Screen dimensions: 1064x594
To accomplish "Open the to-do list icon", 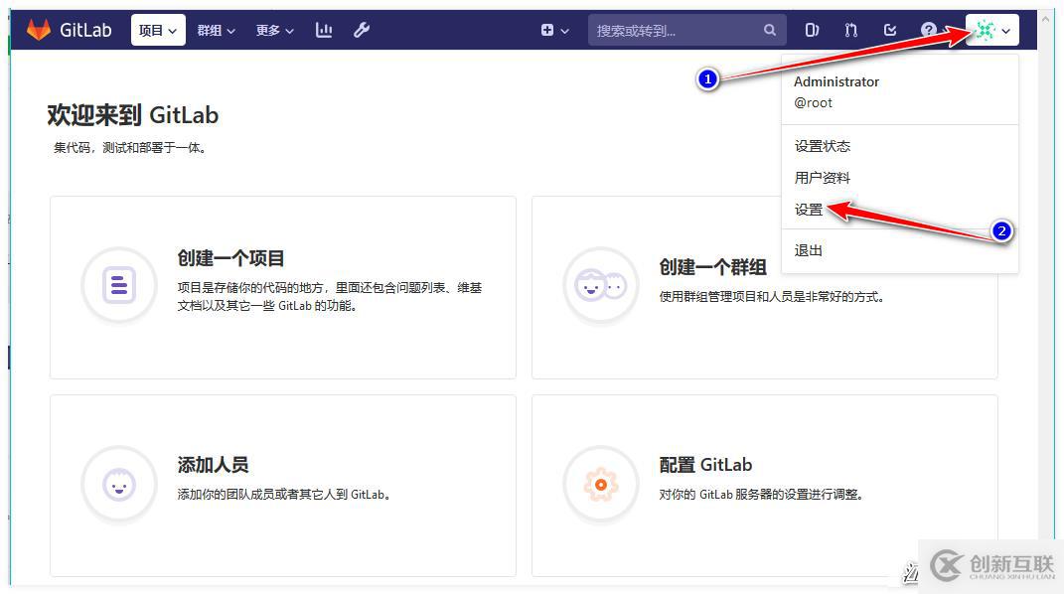I will [890, 30].
